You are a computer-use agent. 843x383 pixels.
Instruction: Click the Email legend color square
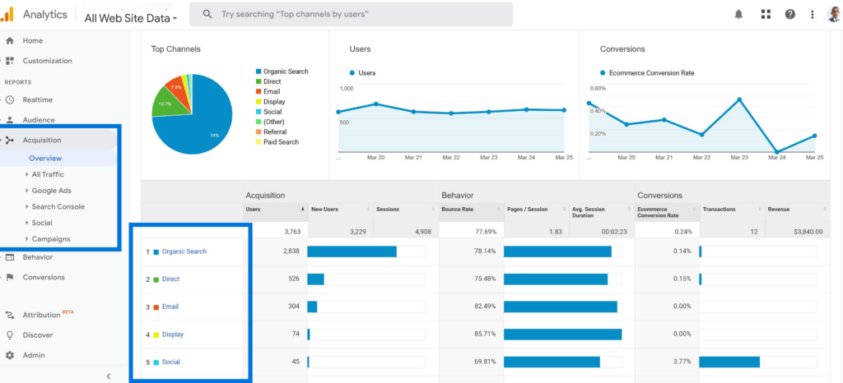pos(258,92)
